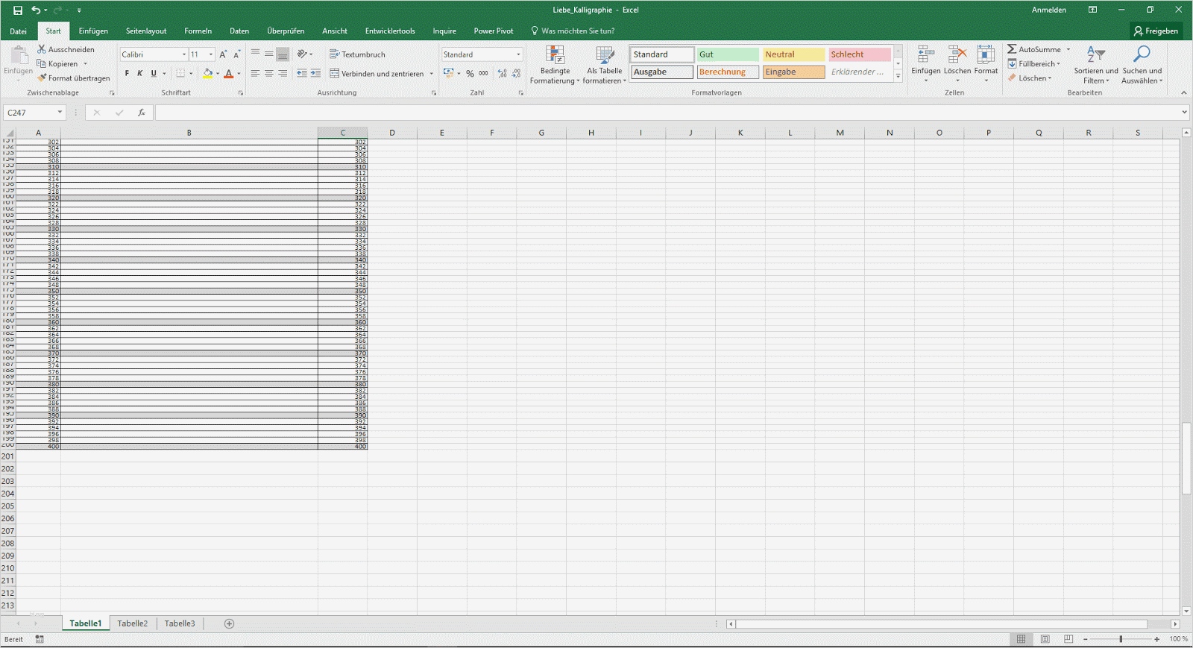This screenshot has height=648, width=1193.
Task: Click the Was möchten Sie tun search box
Action: pos(573,31)
